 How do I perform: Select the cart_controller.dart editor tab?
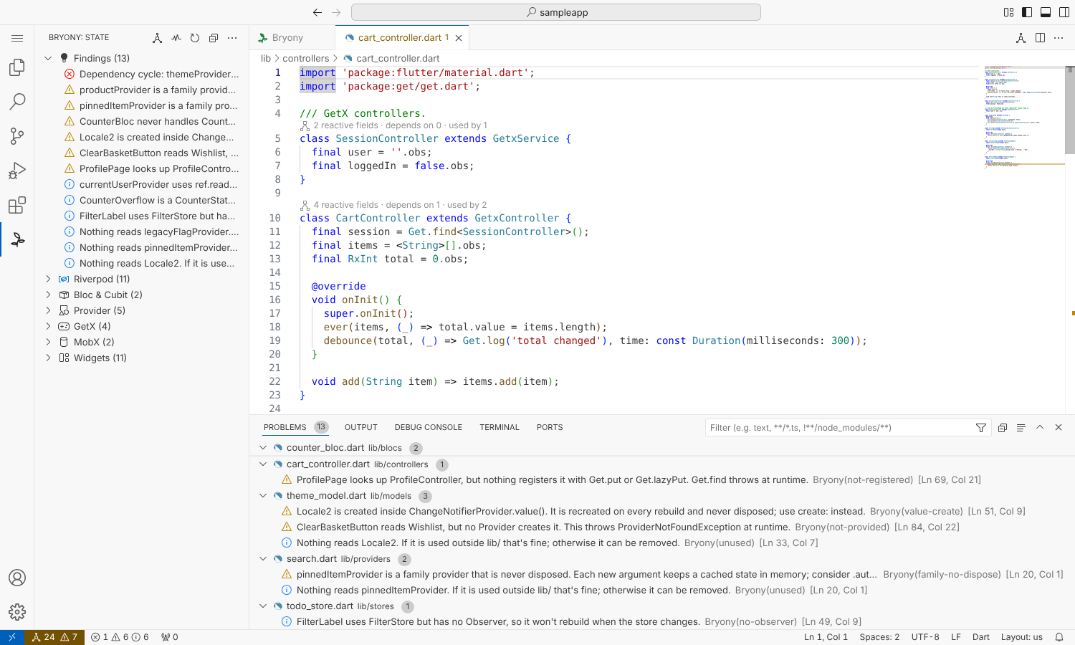coord(403,38)
